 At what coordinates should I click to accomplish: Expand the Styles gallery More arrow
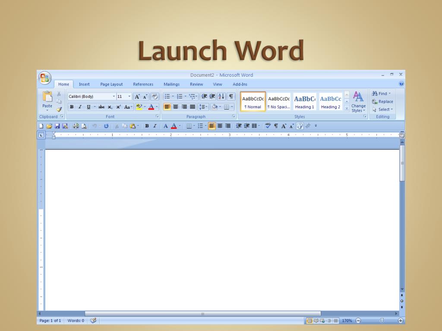click(x=347, y=108)
